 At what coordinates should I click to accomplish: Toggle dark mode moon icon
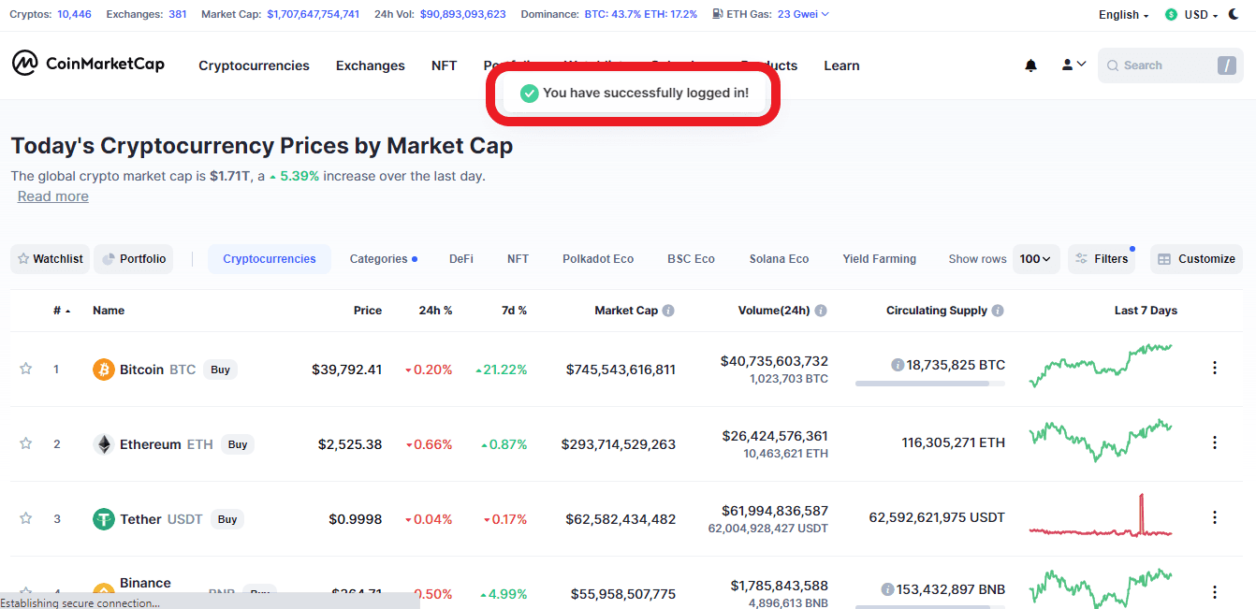[x=1234, y=14]
